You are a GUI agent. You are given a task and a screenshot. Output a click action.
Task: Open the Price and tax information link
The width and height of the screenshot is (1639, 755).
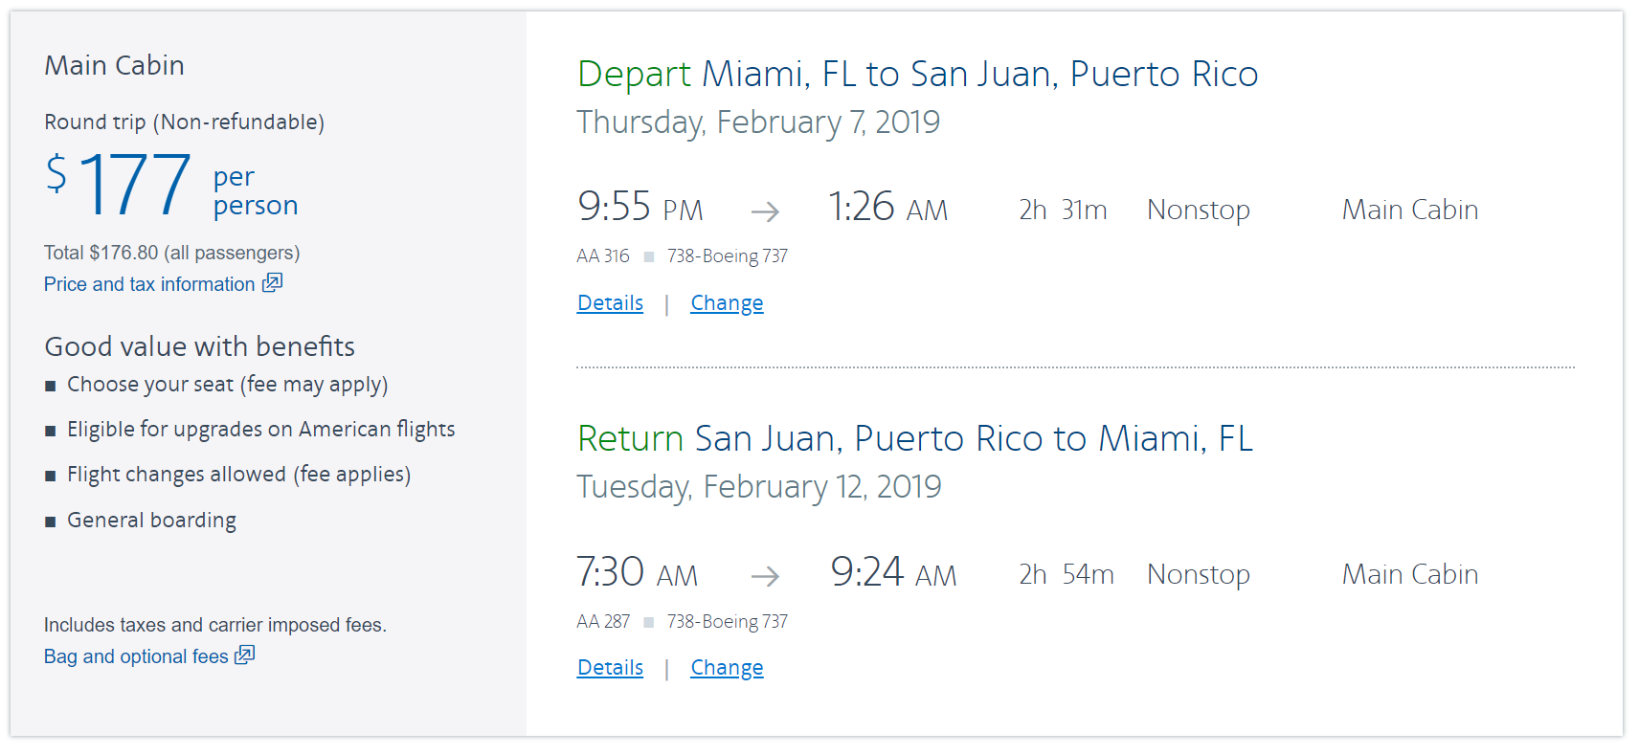(x=149, y=284)
